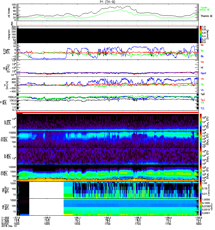Click the Keogram axis label
Screen dimensions: 215x230
tap(9, 34)
